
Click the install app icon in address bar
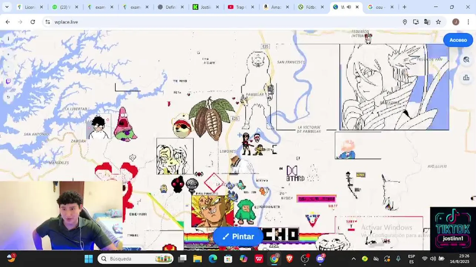click(x=416, y=22)
